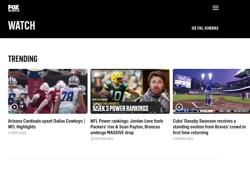Open the Cubs at Braves ballpark thumbnail
Screen dimensions: 250x173
(211, 91)
